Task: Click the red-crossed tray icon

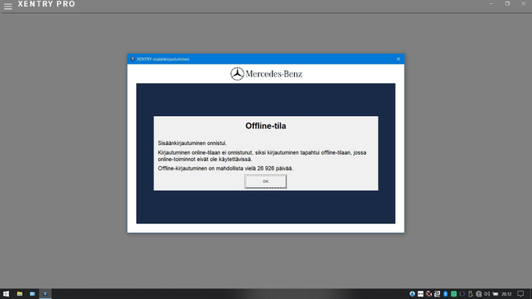Action: click(429, 294)
